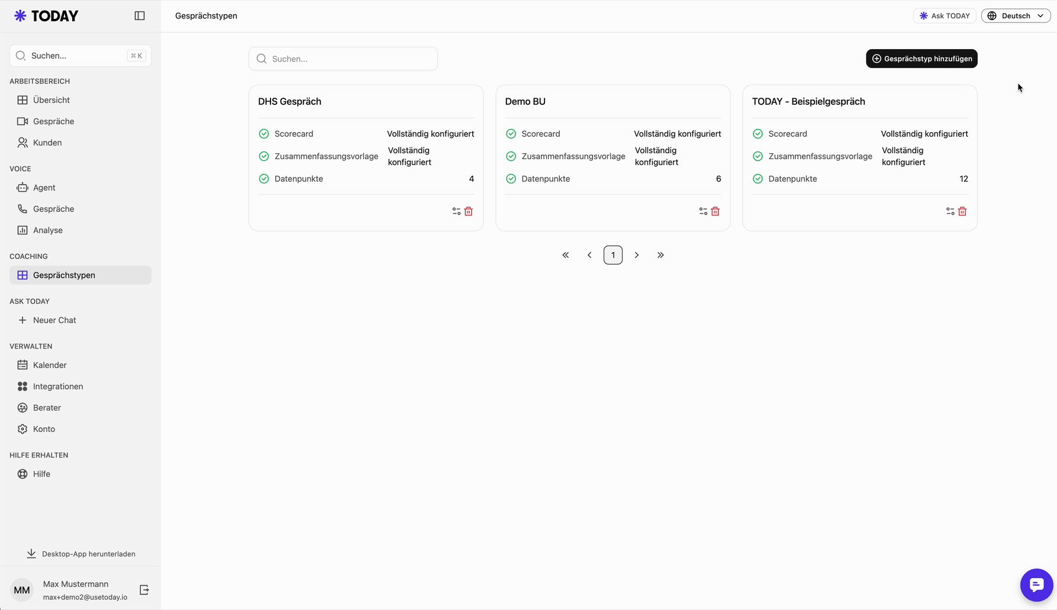Open Hilfe page
The image size is (1057, 610).
point(80,474)
